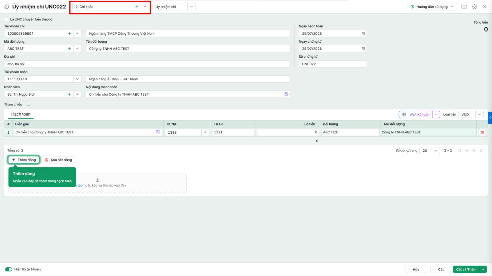Click the upload icon in the attachment area
492x276 pixels.
point(97,180)
